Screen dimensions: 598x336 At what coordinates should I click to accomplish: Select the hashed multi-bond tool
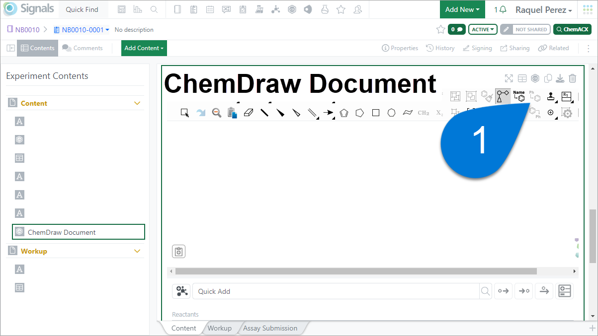(x=312, y=113)
